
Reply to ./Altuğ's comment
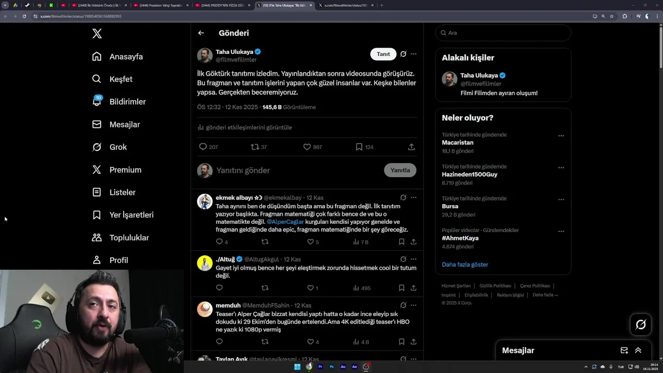point(219,288)
